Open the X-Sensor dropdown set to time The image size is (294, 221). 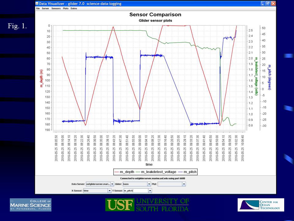coord(110,191)
